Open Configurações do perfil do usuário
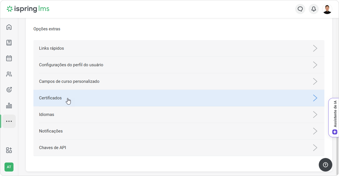 pyautogui.click(x=179, y=65)
